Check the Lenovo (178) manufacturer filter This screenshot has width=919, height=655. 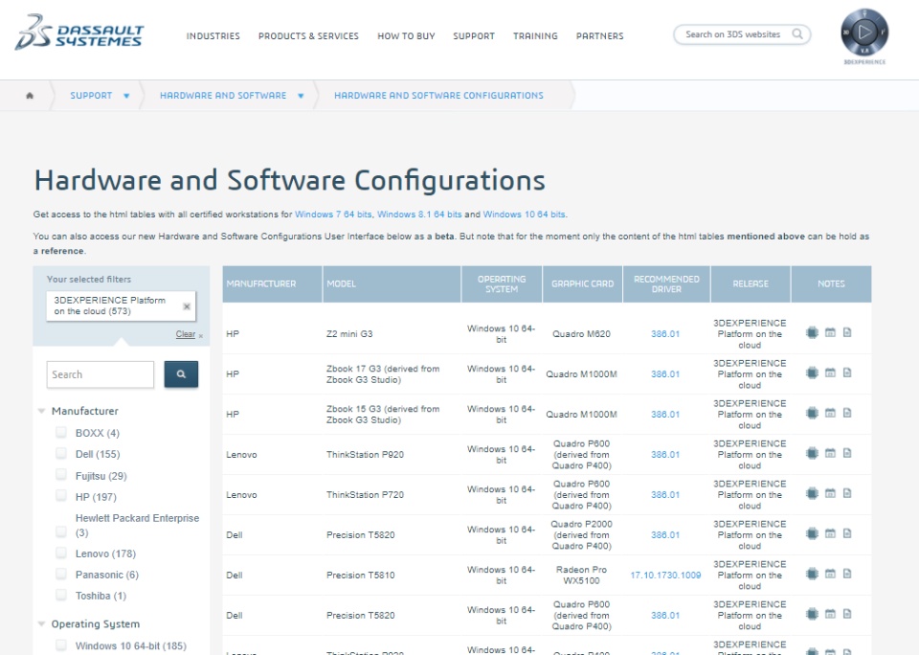[x=61, y=553]
